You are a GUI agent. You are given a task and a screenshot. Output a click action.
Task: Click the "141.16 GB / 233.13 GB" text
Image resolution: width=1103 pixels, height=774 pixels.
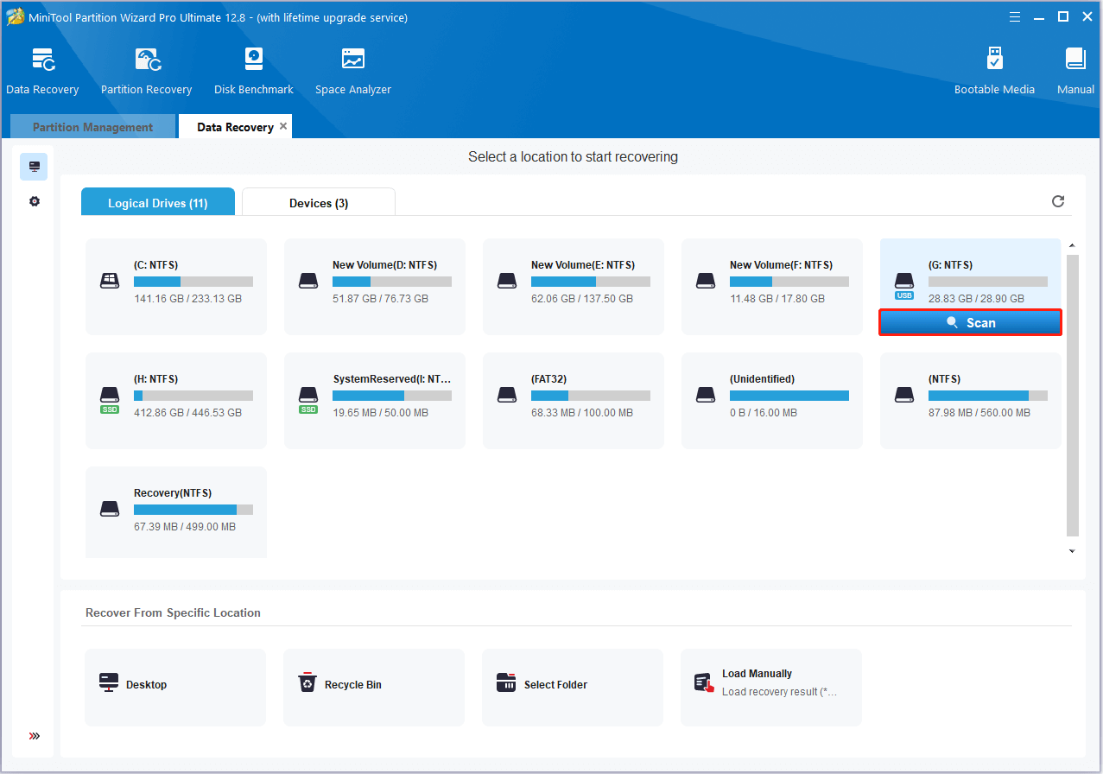click(x=187, y=299)
